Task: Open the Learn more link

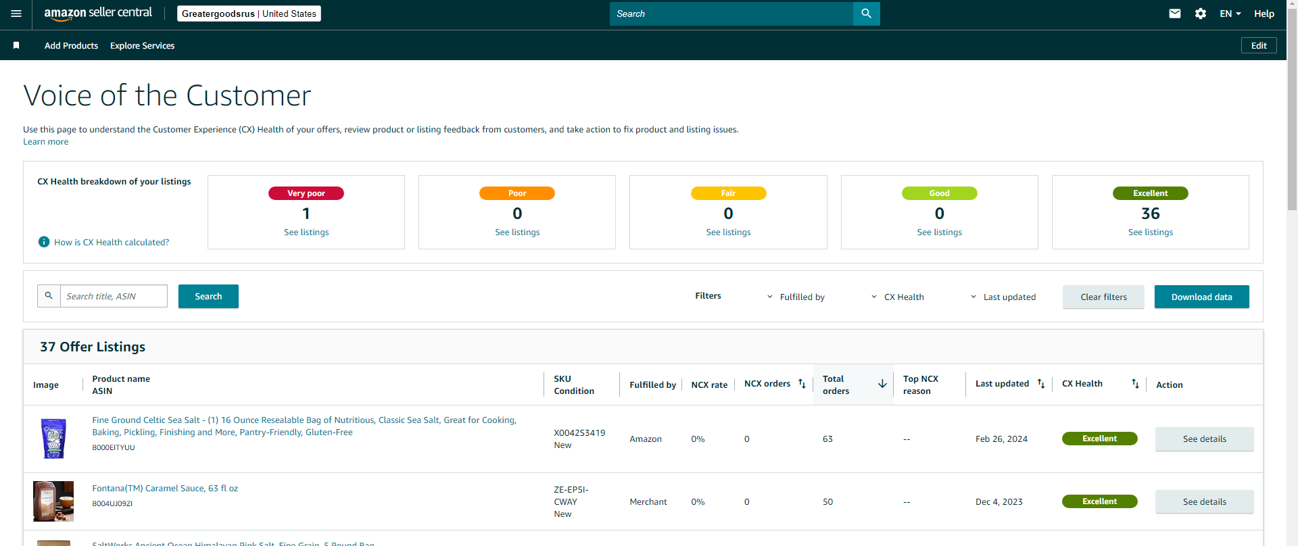Action: [46, 142]
